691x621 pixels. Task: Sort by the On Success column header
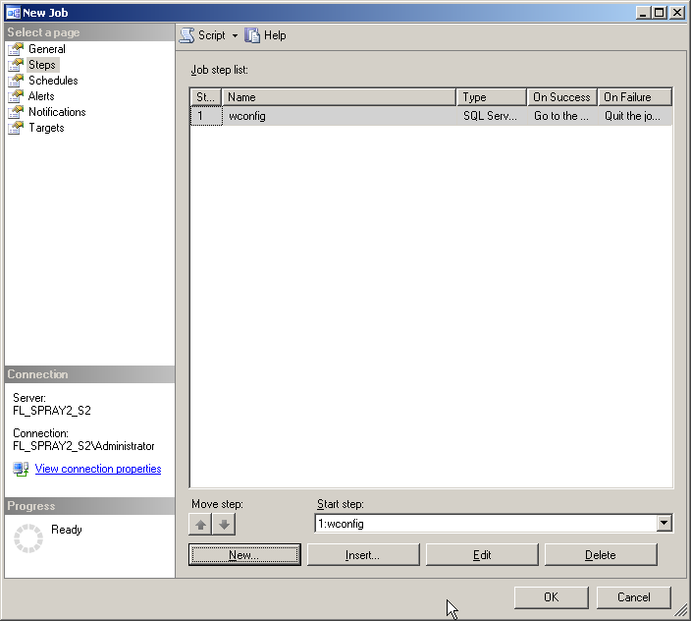click(x=561, y=97)
